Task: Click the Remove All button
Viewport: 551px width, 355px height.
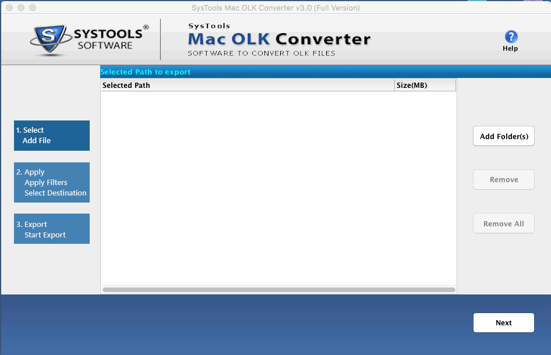Action: (504, 223)
